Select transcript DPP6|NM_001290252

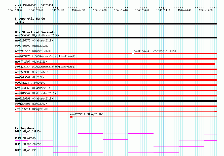[x=28, y=144]
